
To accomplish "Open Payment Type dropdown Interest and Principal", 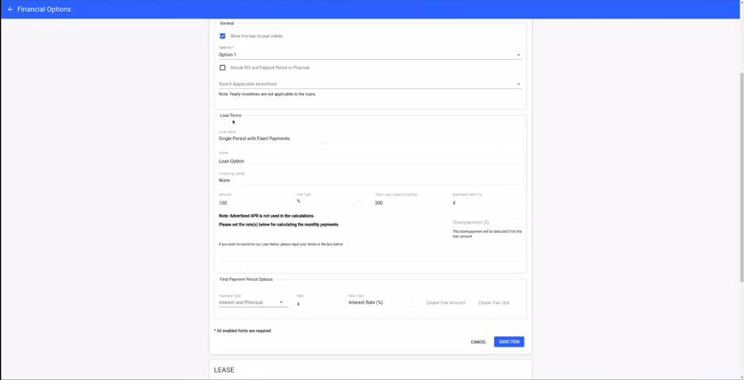I will [252, 302].
